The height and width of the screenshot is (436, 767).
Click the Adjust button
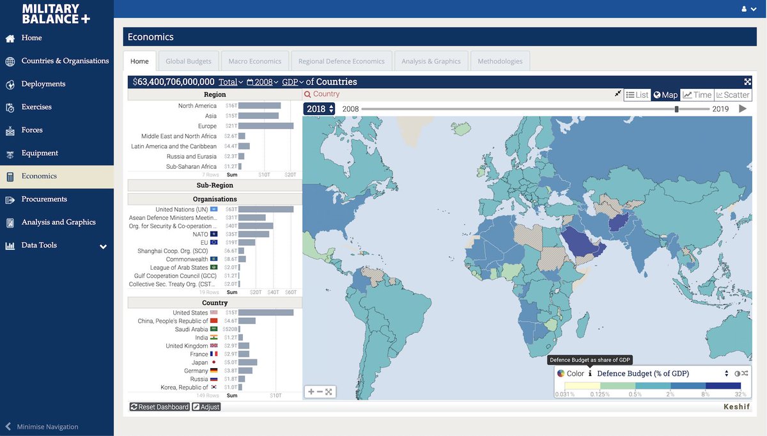(x=206, y=407)
